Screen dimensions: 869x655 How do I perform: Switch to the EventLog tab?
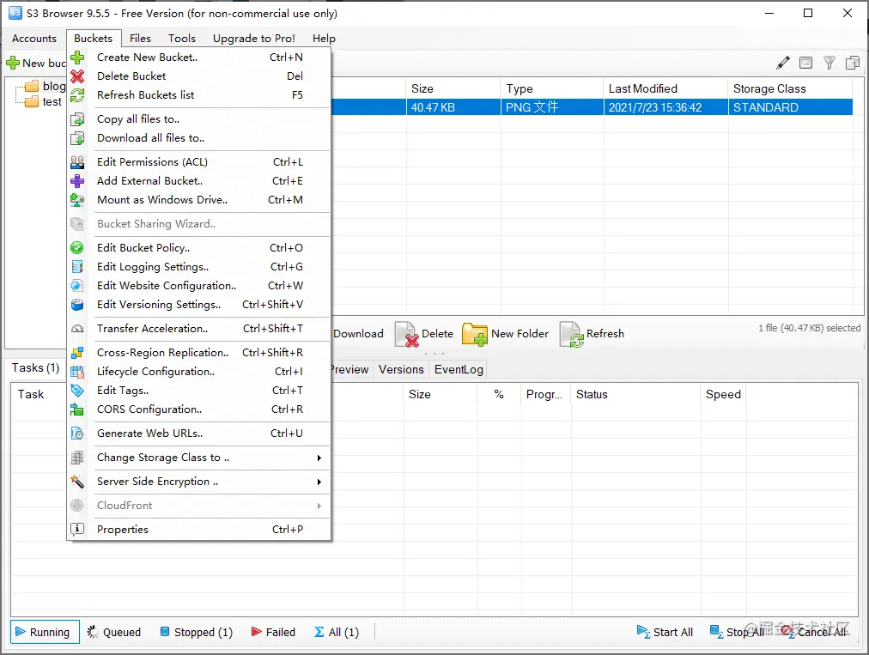[x=459, y=370]
